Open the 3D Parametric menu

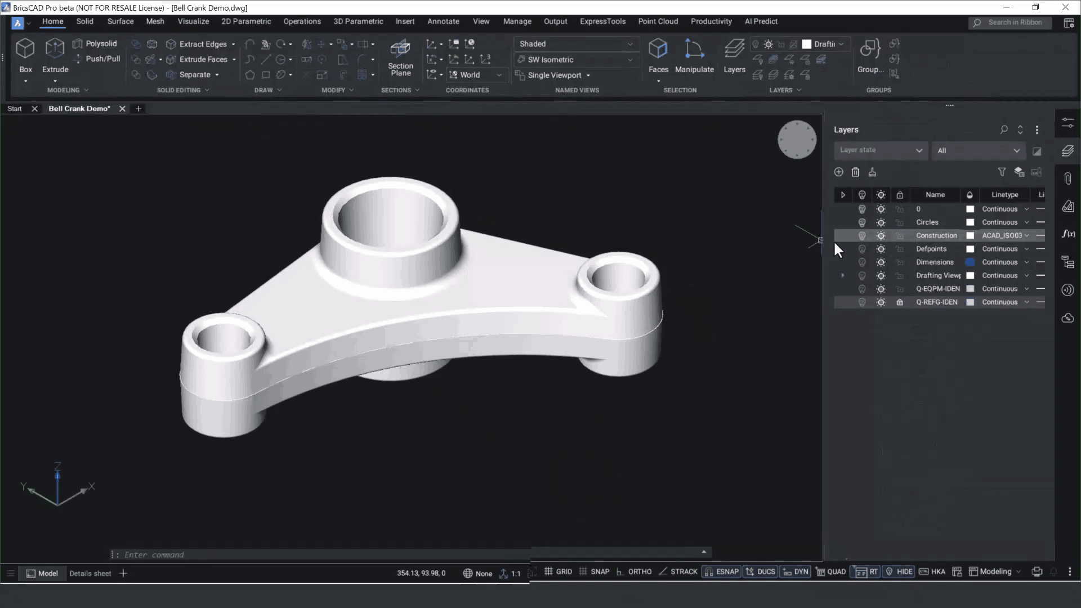[x=358, y=21]
